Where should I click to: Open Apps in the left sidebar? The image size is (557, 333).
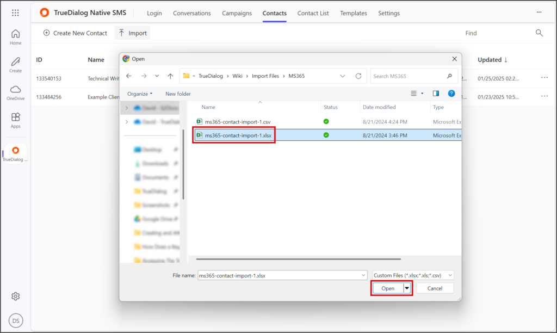15,120
